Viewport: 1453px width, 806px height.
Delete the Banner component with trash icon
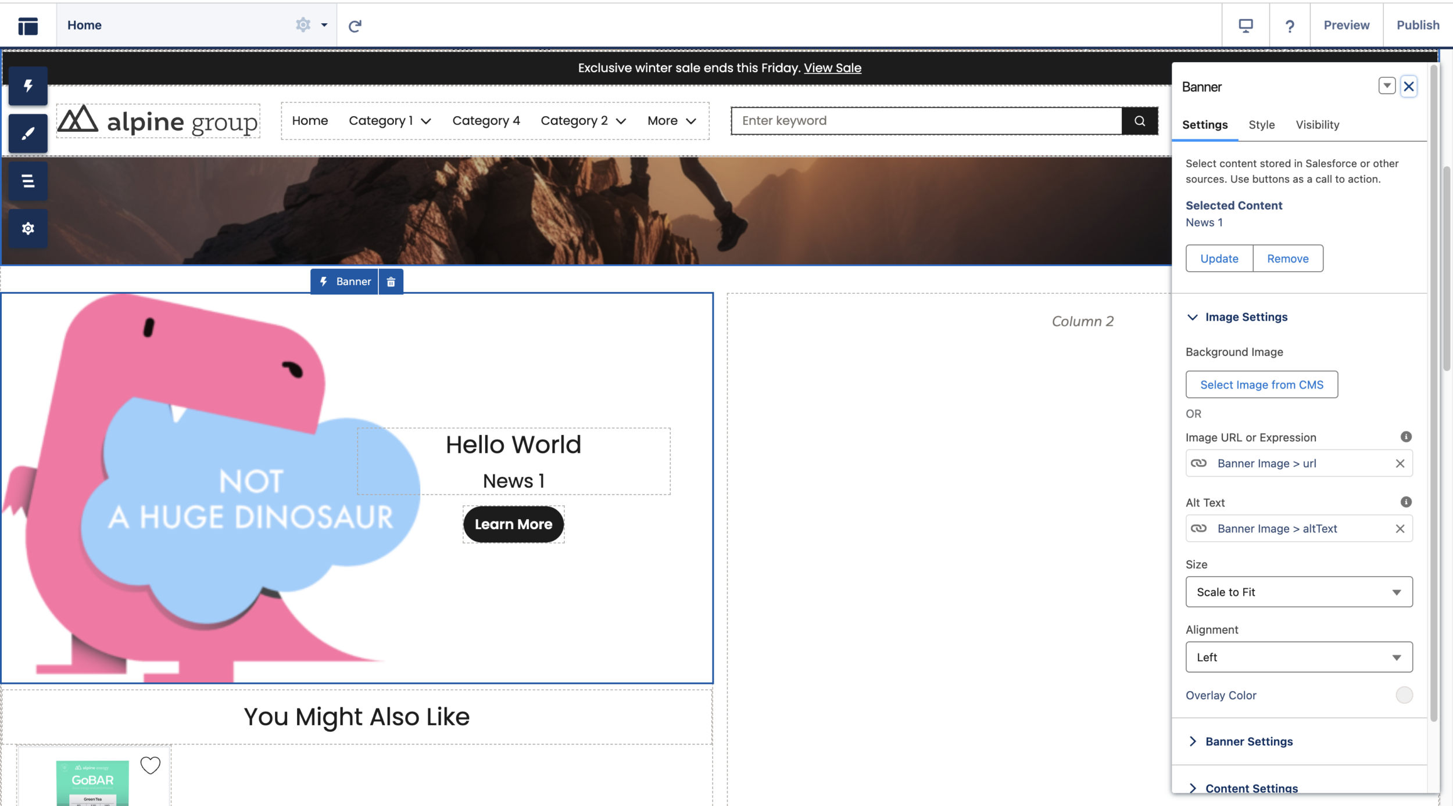(x=391, y=282)
